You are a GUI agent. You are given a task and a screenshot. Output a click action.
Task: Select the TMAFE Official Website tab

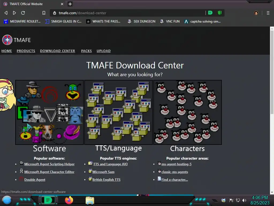point(33,4)
